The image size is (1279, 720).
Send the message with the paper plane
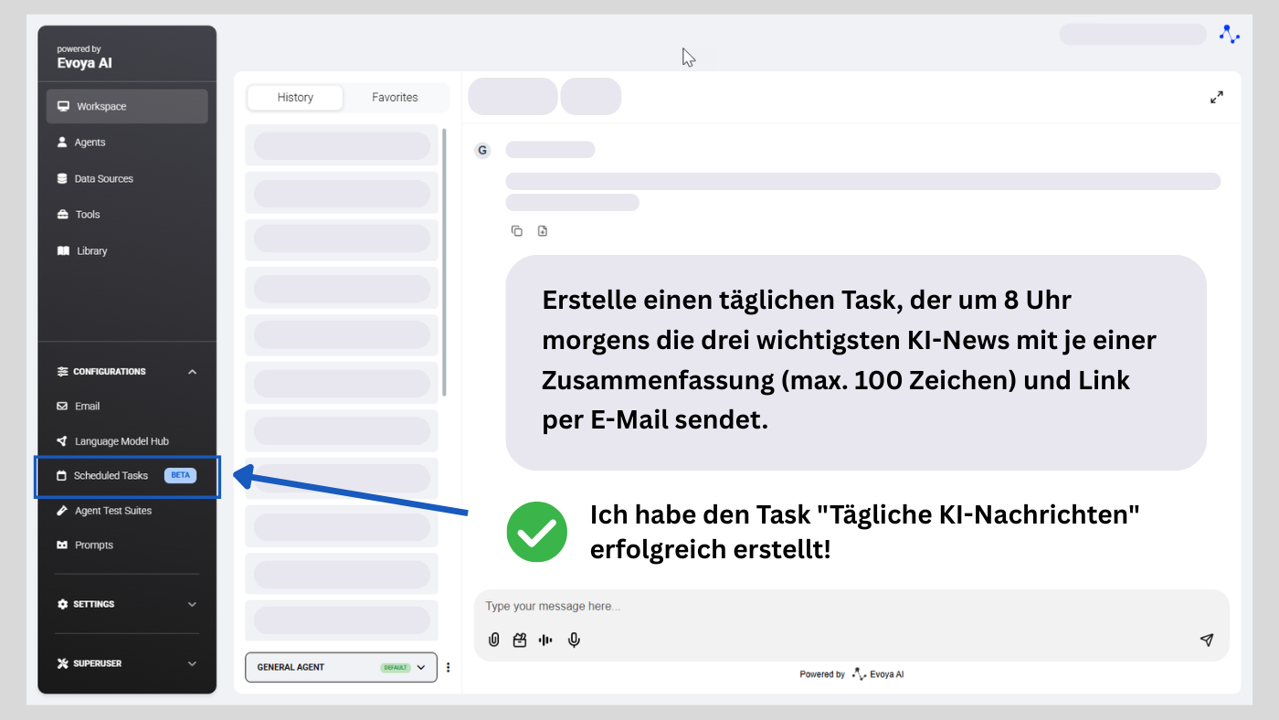[x=1207, y=640]
